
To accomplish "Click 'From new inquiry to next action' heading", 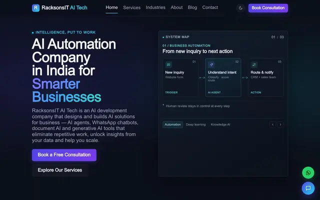I will pyautogui.click(x=197, y=51).
